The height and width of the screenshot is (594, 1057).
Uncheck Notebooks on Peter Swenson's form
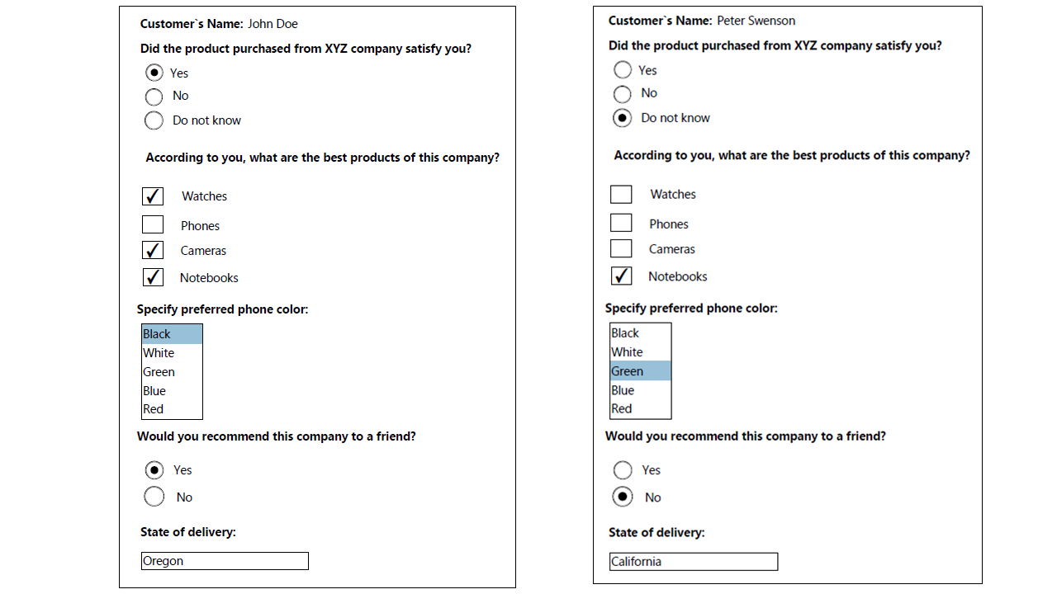[621, 276]
